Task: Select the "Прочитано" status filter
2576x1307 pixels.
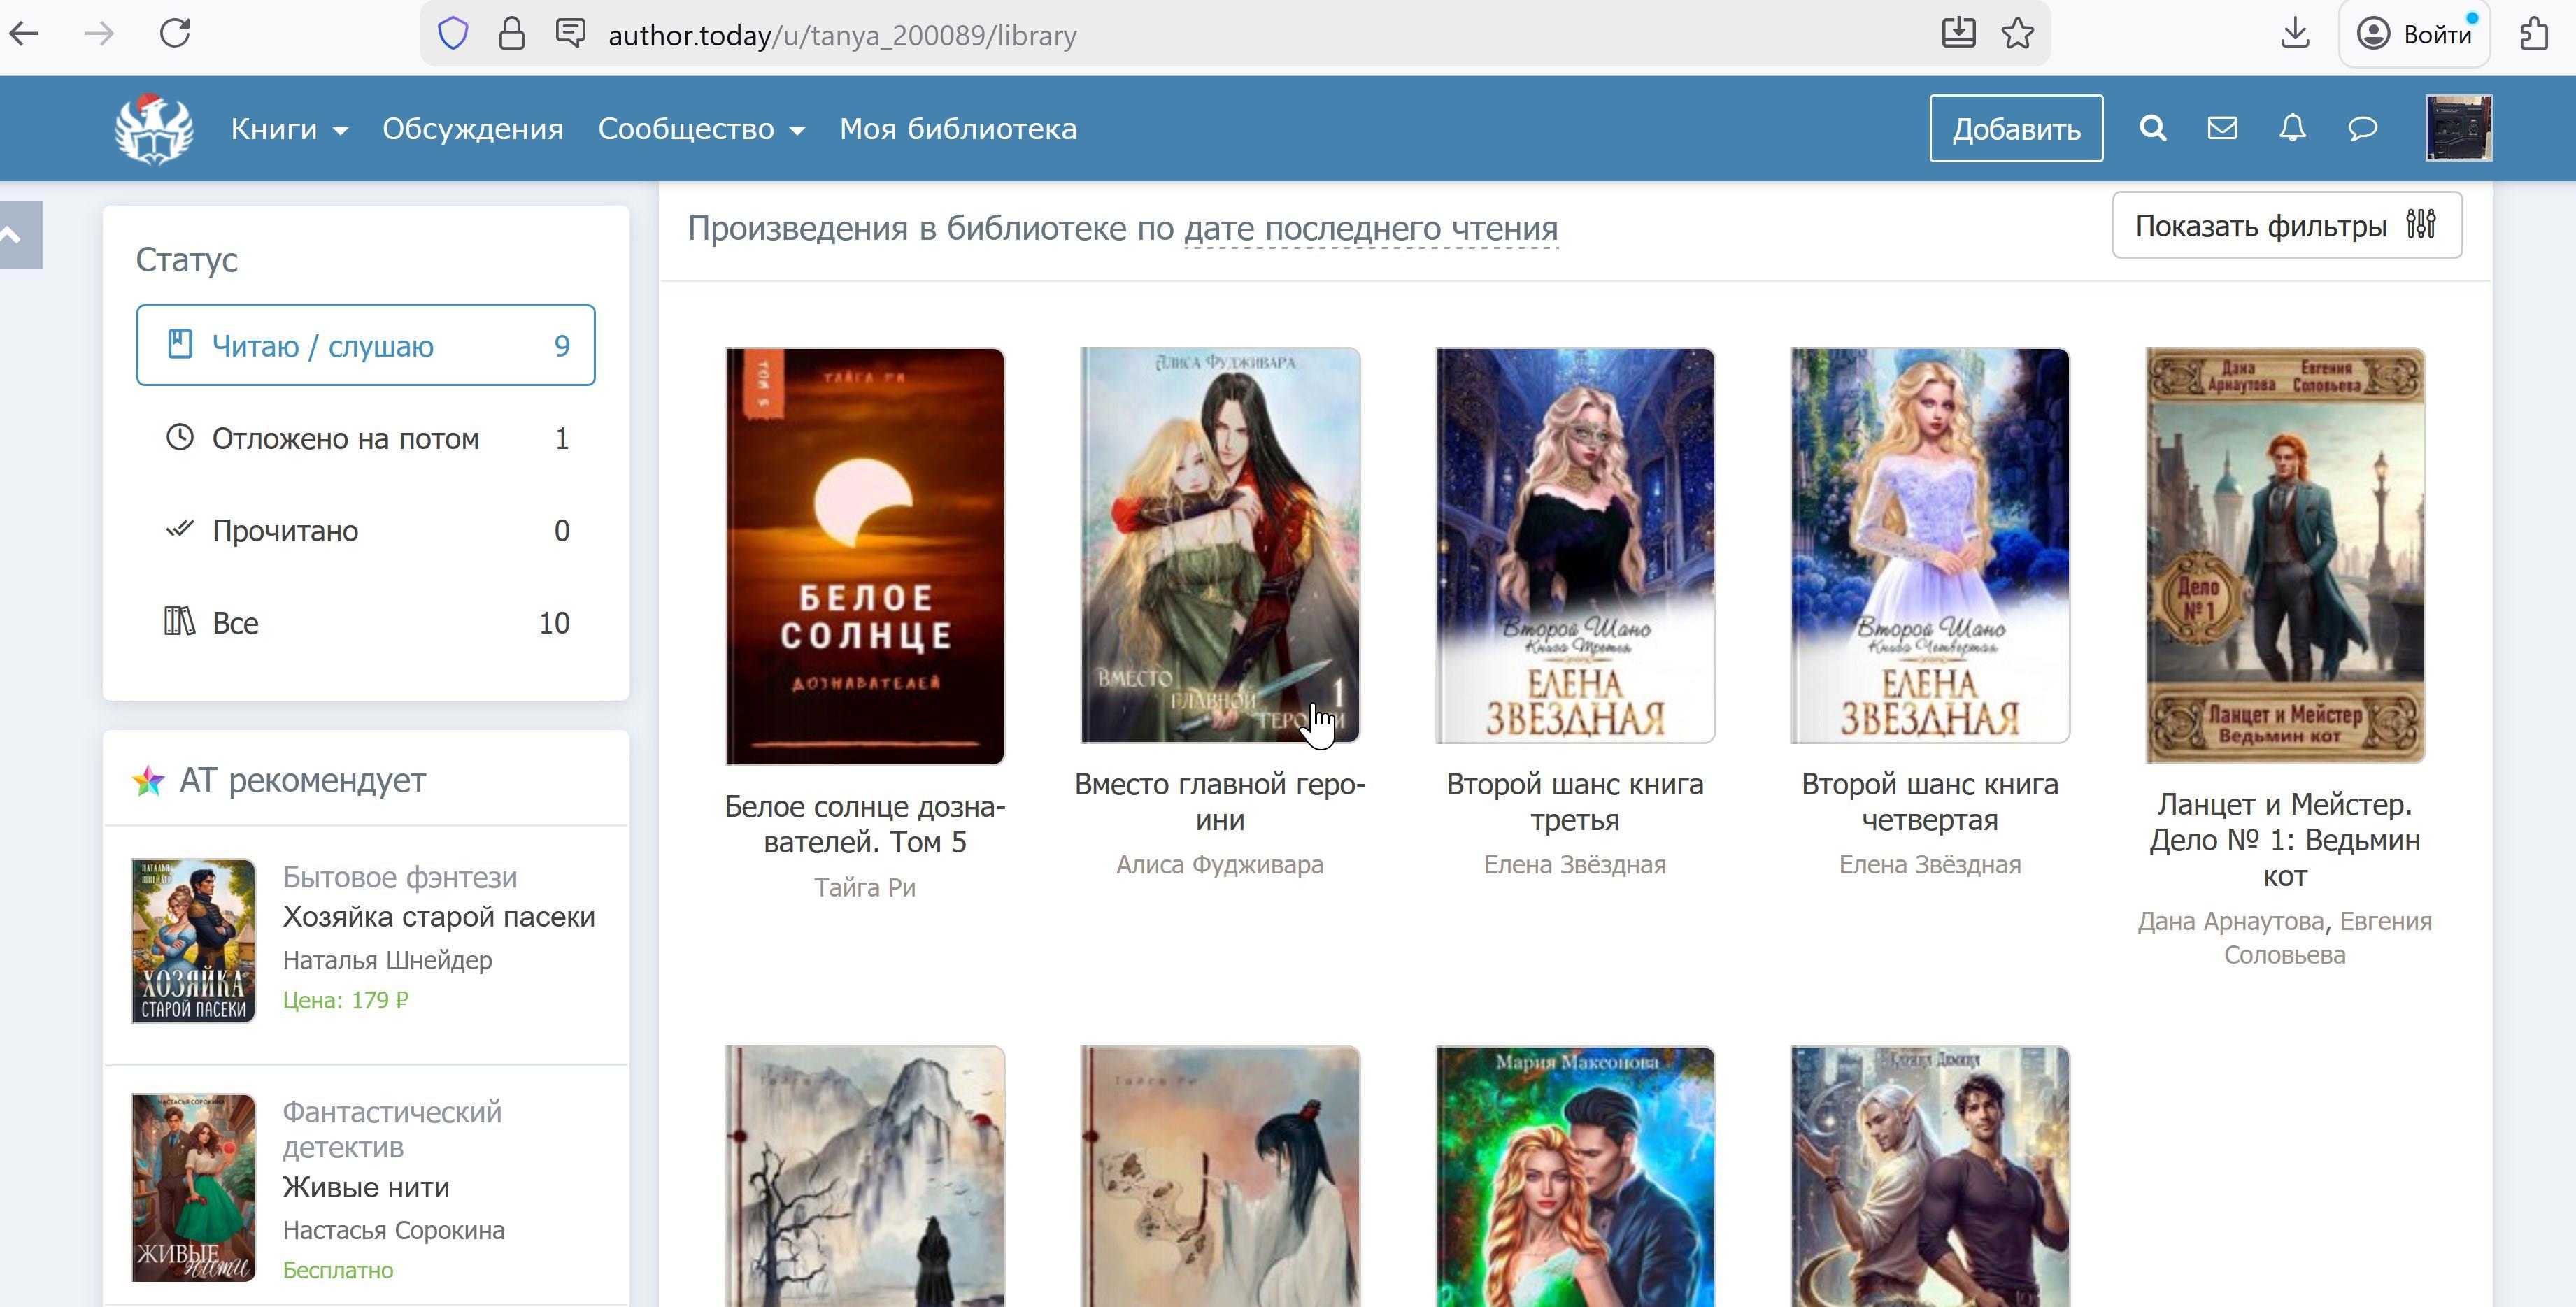Action: point(365,531)
